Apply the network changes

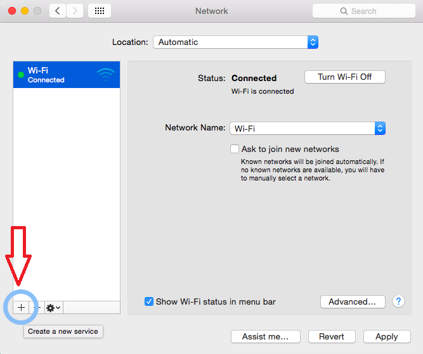tap(386, 336)
